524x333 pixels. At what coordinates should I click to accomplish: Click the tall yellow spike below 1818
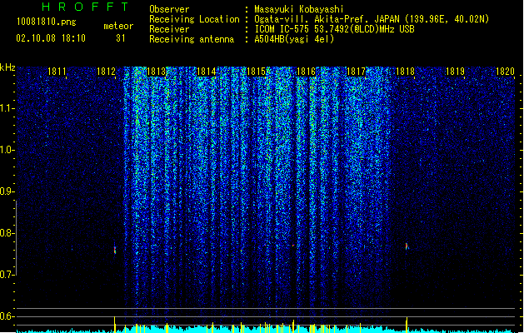click(407, 325)
